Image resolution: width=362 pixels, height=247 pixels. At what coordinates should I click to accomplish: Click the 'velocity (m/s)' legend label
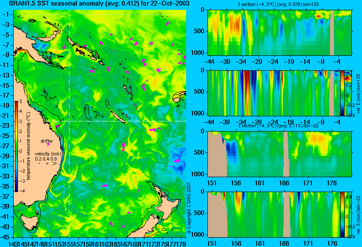pos(48,154)
